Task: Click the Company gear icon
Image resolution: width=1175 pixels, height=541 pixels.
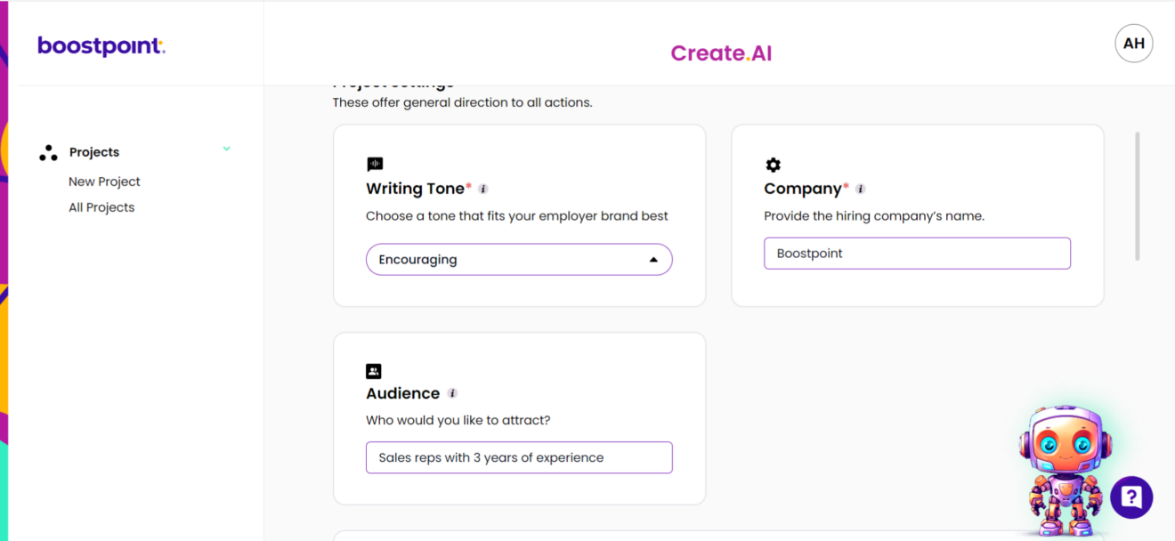Action: point(773,164)
